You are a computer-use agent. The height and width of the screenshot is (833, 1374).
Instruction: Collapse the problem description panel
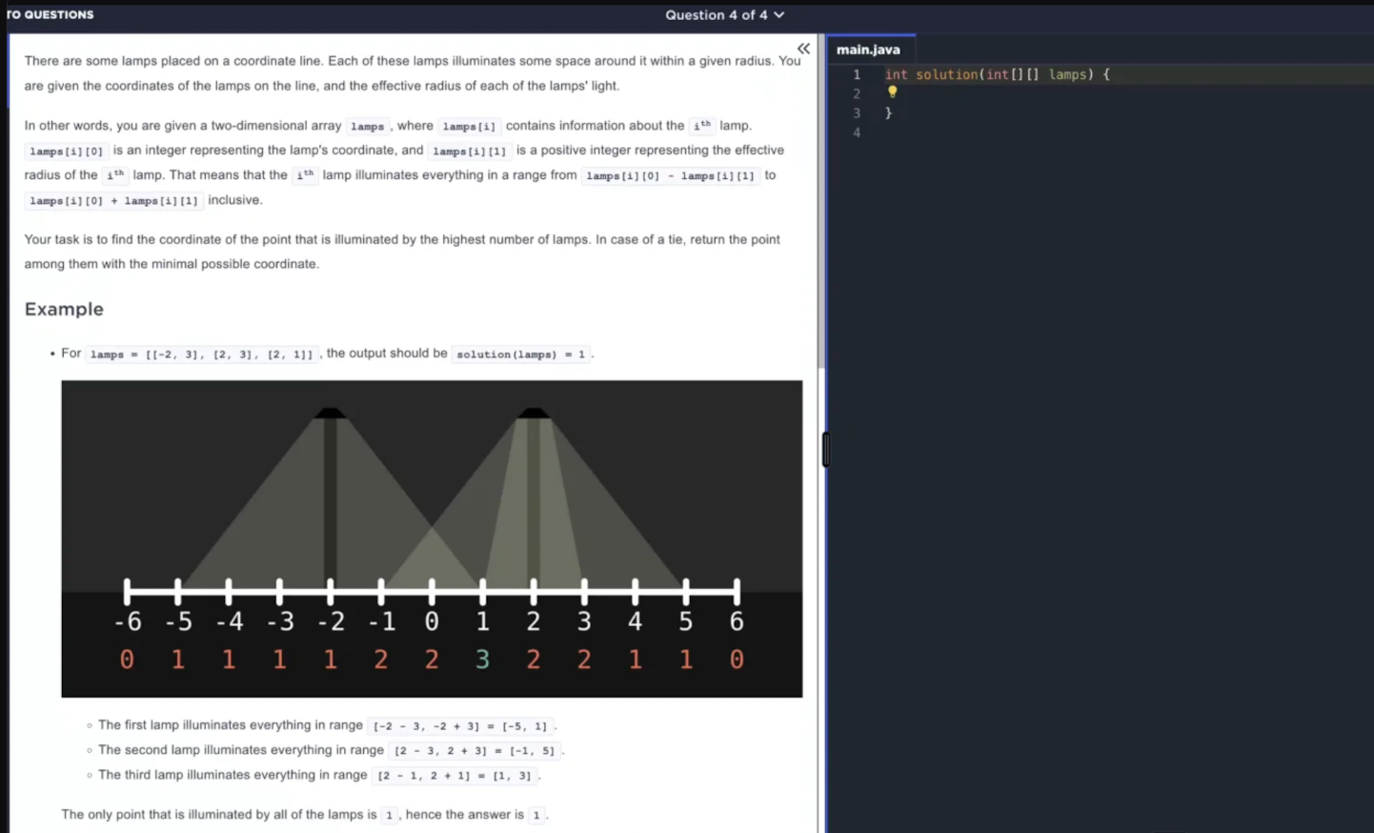click(x=803, y=49)
